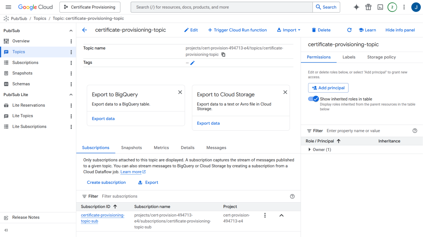Click the Edit topic button
The width and height of the screenshot is (423, 237).
coord(191,30)
